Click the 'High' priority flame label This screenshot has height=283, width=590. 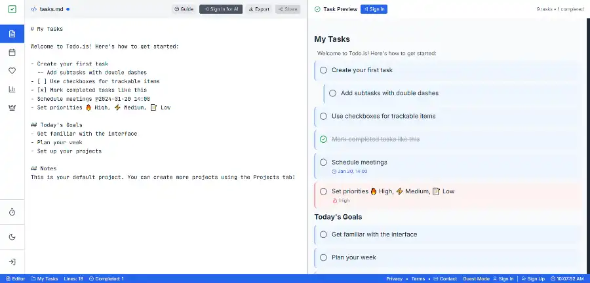point(342,200)
